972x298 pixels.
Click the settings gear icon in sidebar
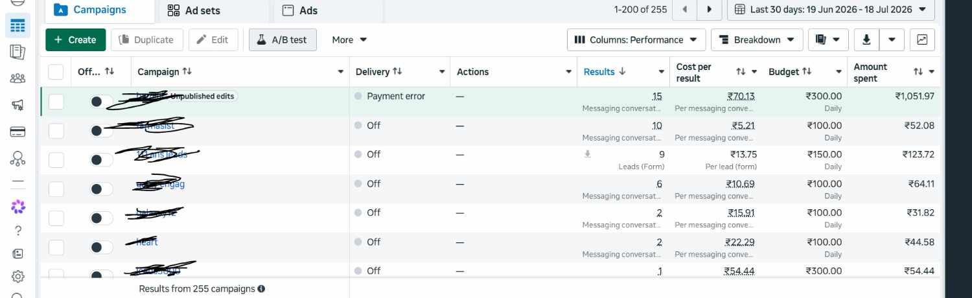click(18, 277)
